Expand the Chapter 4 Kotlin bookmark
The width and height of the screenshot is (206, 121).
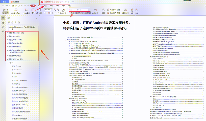[8, 43]
